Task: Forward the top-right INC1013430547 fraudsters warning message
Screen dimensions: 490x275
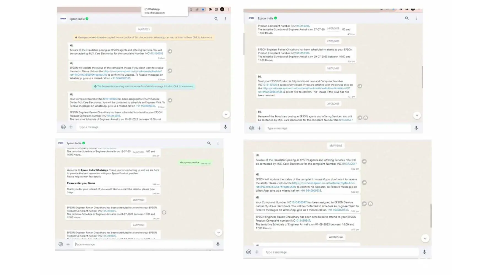Action: pyautogui.click(x=360, y=118)
